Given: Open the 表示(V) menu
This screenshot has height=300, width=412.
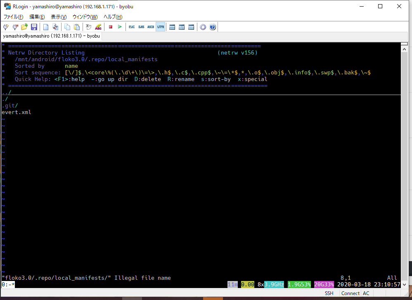Looking at the screenshot, I should point(59,17).
